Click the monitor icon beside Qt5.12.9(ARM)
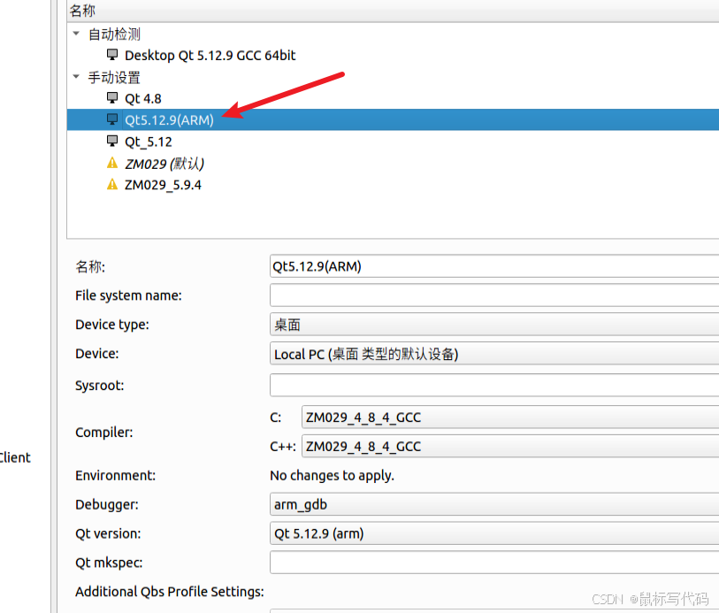The width and height of the screenshot is (719, 613). [x=112, y=119]
